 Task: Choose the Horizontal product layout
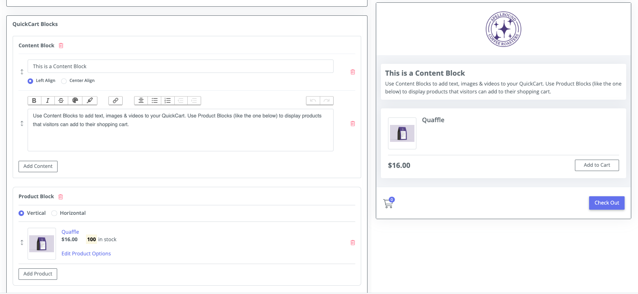(x=54, y=213)
